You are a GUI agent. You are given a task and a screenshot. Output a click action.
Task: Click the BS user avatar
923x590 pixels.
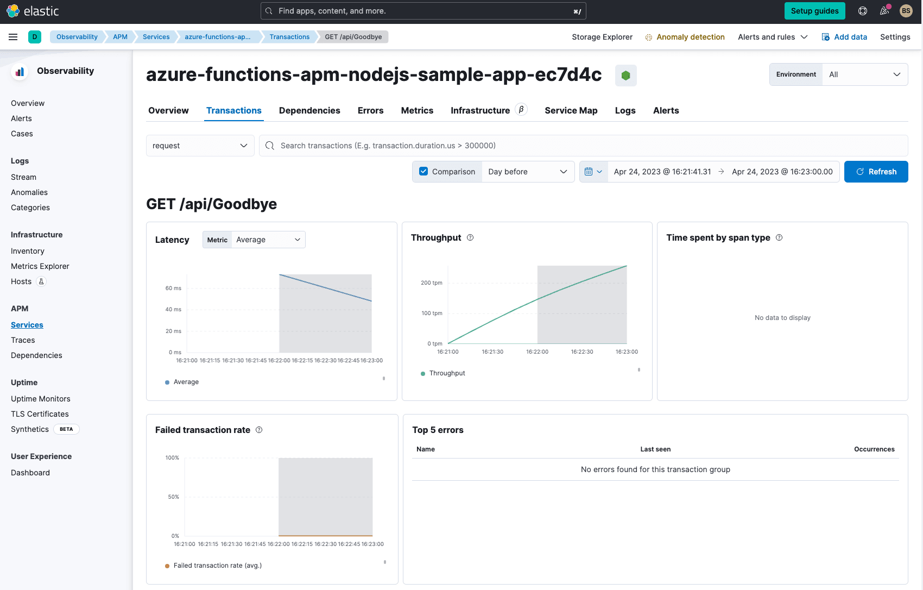click(906, 11)
